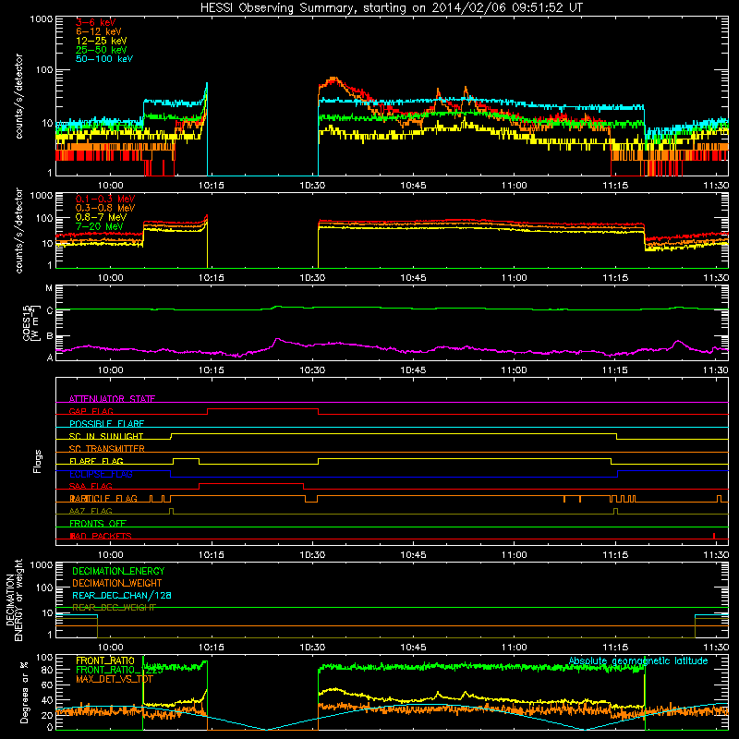
Task: Select the ATTENUATOR_STATE flag label
Action: (112, 399)
